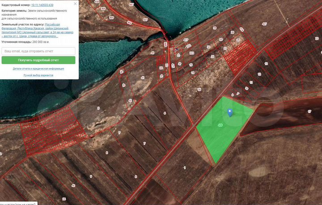This screenshot has height=205, width=322.
Task: Select parcel labeled 12 on the map
Action: [259, 74]
